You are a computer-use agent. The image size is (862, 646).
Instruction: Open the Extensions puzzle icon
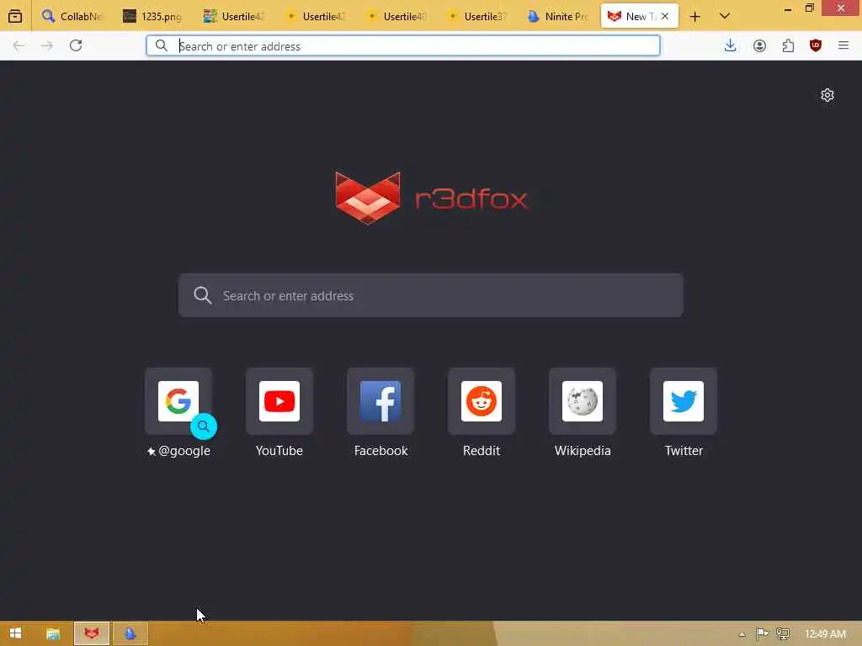pyautogui.click(x=788, y=45)
